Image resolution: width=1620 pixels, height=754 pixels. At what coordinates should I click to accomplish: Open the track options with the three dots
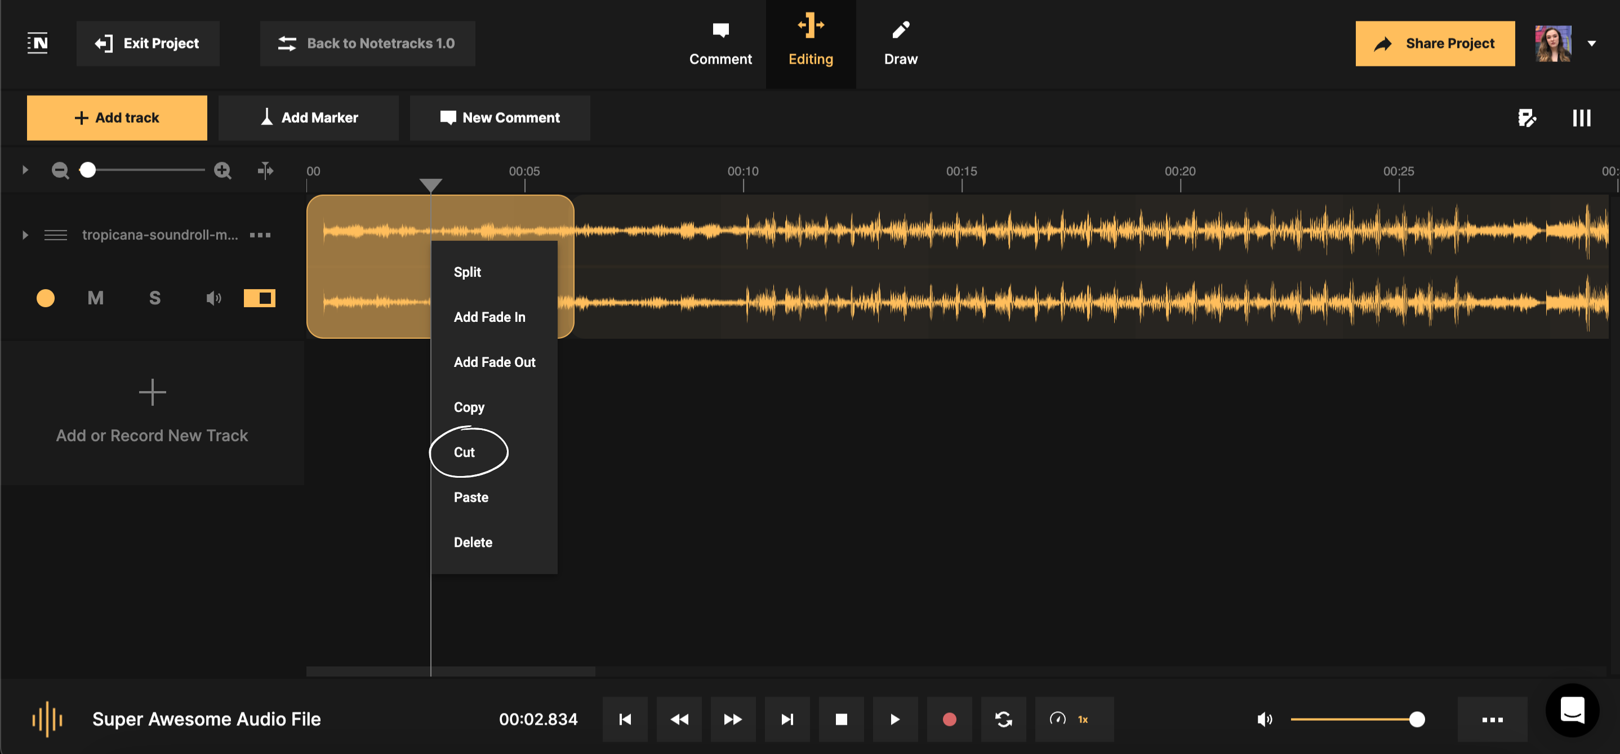click(x=260, y=235)
